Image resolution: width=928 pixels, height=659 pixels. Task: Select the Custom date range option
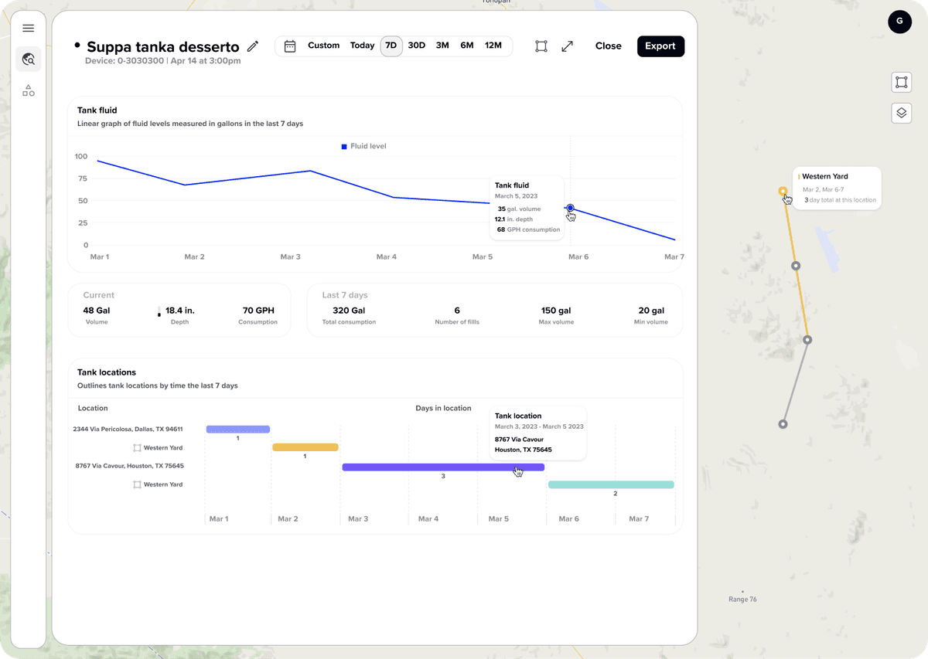(323, 46)
